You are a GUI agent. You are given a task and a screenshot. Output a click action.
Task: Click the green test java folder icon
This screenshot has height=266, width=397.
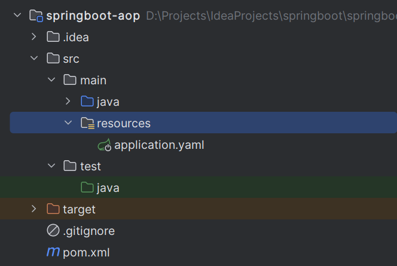[x=87, y=188]
